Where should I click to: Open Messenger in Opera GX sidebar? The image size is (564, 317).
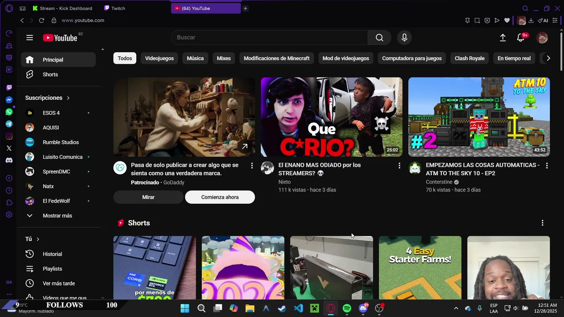click(x=9, y=100)
